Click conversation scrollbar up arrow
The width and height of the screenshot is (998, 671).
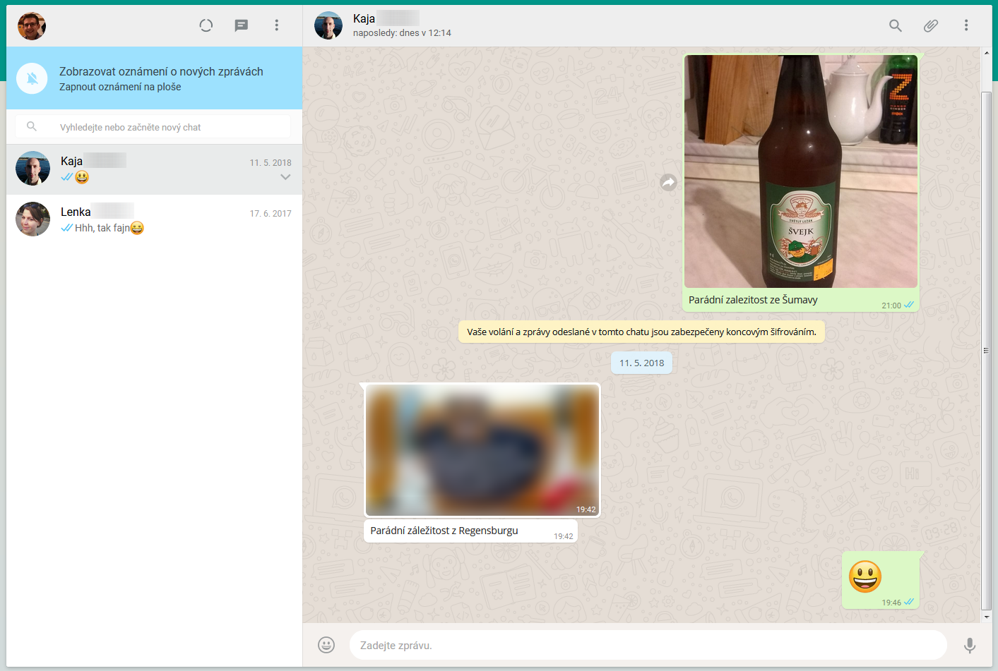point(987,53)
